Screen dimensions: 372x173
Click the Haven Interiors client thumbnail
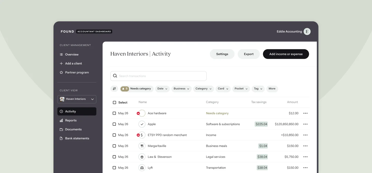click(x=62, y=99)
